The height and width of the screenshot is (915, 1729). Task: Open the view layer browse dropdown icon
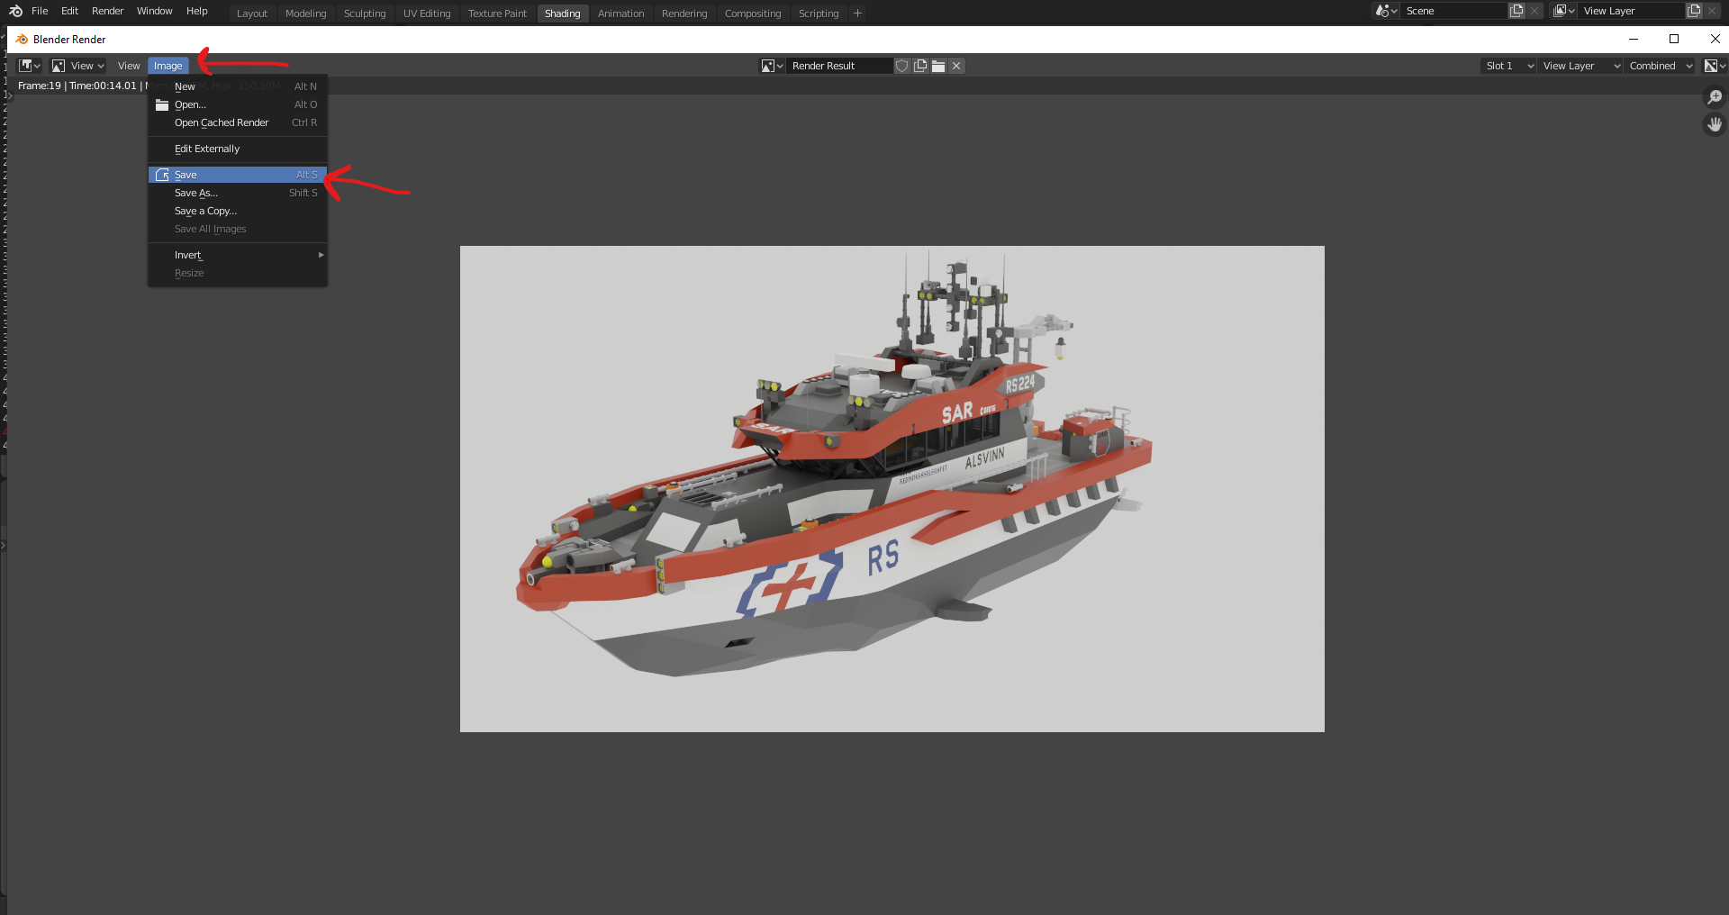pyautogui.click(x=1564, y=12)
